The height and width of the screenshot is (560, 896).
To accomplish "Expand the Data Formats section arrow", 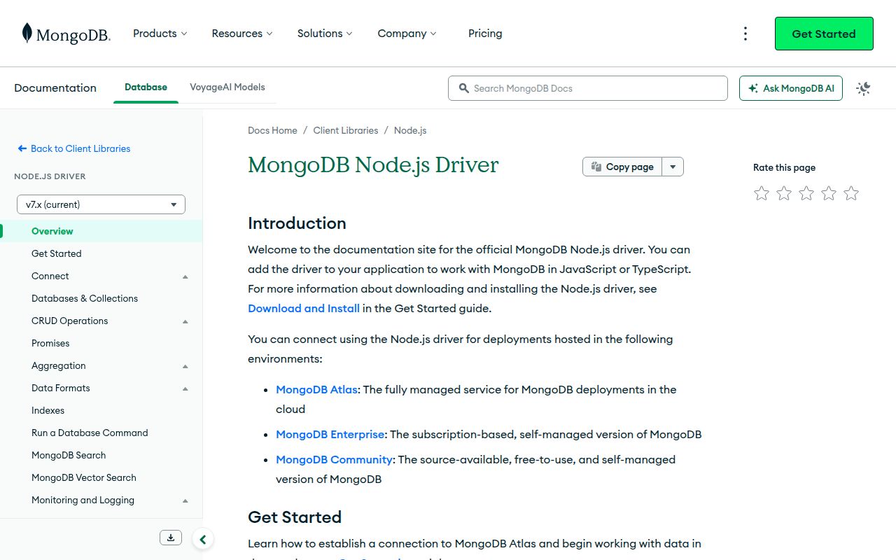I will (185, 388).
